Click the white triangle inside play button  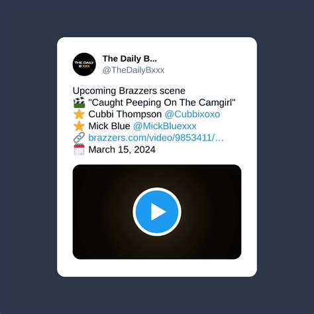point(158,212)
